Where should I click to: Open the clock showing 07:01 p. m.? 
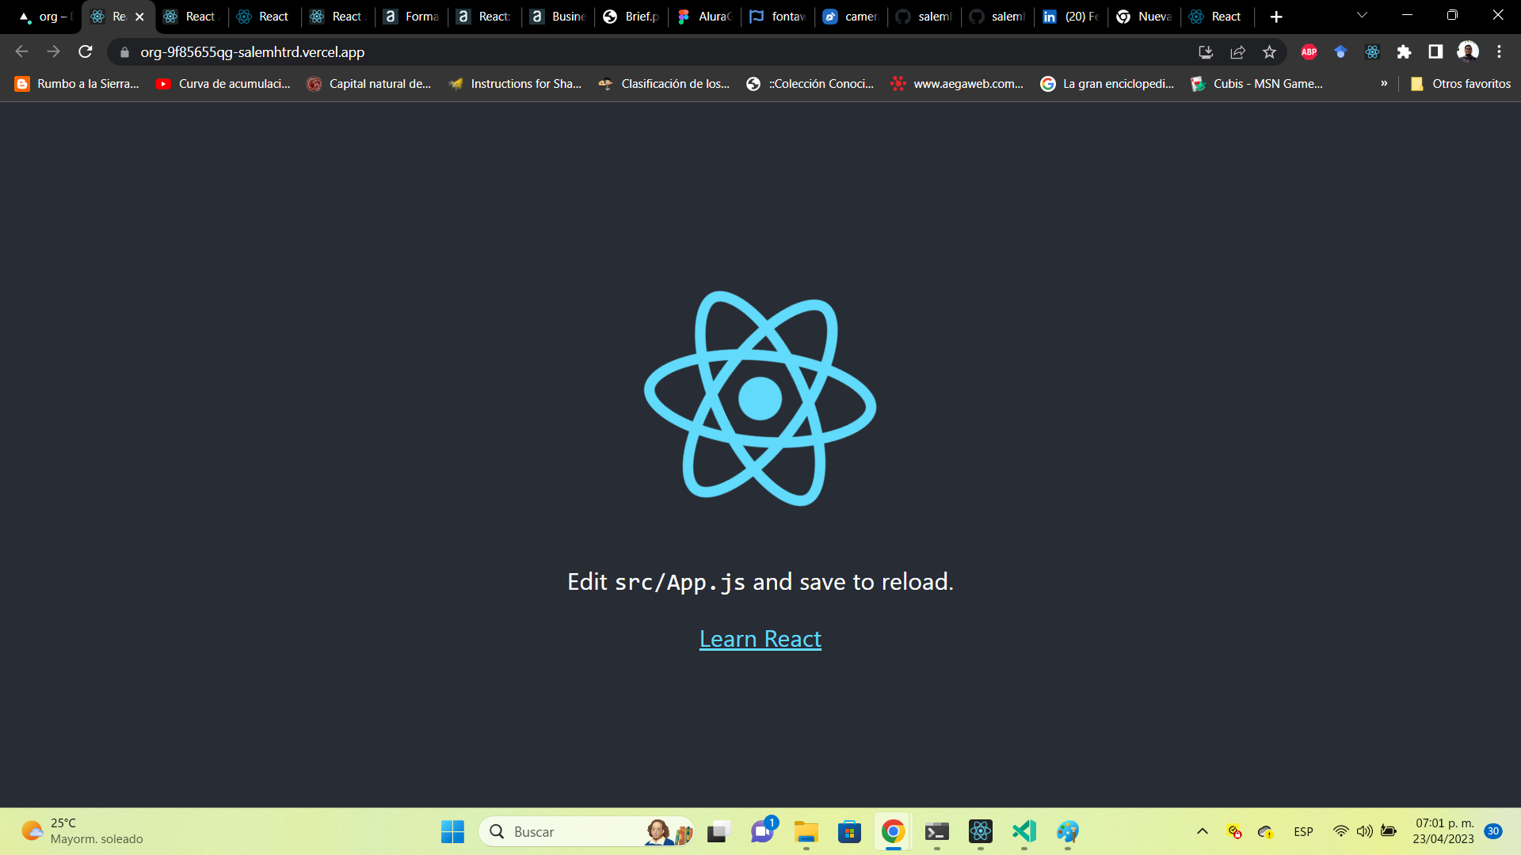click(1443, 831)
